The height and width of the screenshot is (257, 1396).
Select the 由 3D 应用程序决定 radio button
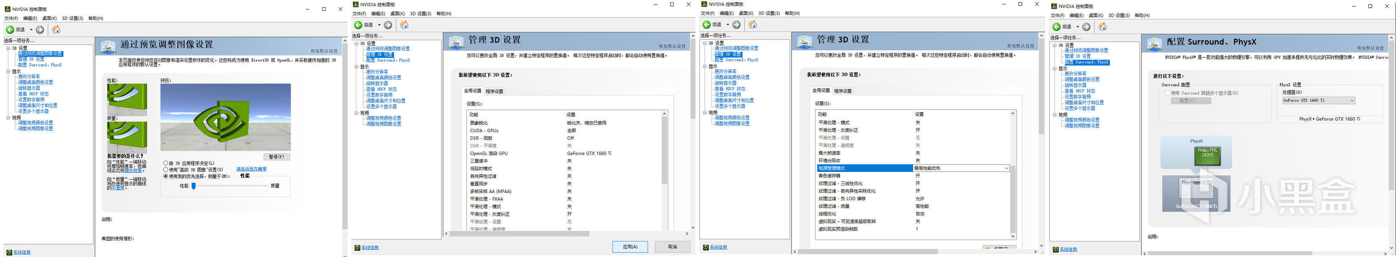click(166, 163)
